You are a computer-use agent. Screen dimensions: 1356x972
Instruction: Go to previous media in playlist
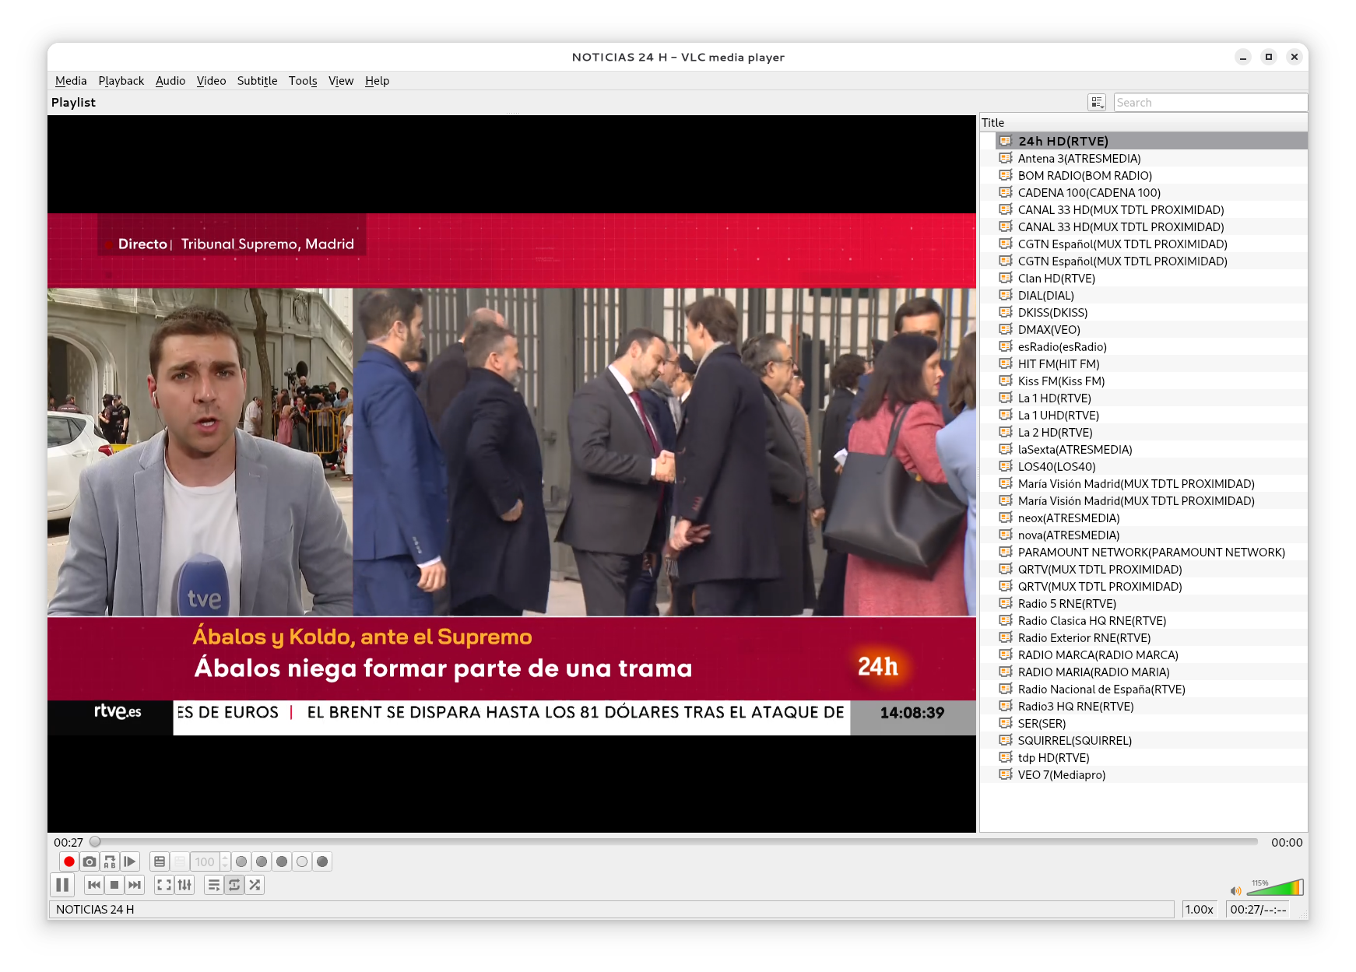pyautogui.click(x=94, y=885)
